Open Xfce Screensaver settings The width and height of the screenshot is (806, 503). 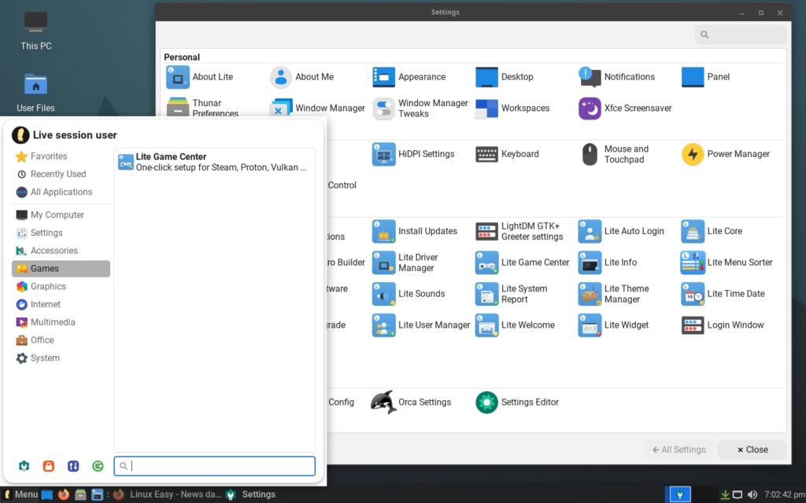click(625, 108)
